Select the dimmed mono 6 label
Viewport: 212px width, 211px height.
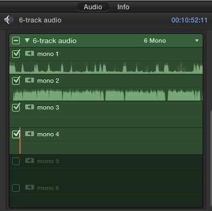point(48,187)
